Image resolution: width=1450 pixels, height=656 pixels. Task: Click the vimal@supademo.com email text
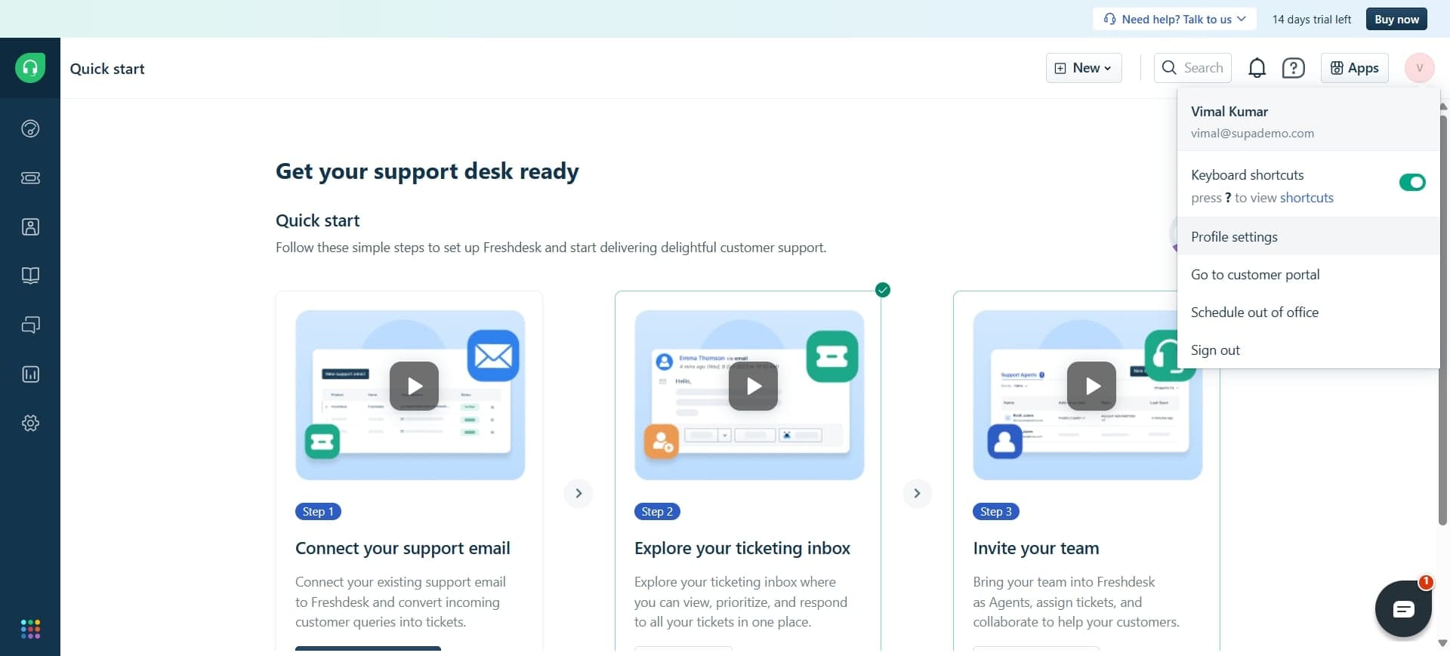1252,133
